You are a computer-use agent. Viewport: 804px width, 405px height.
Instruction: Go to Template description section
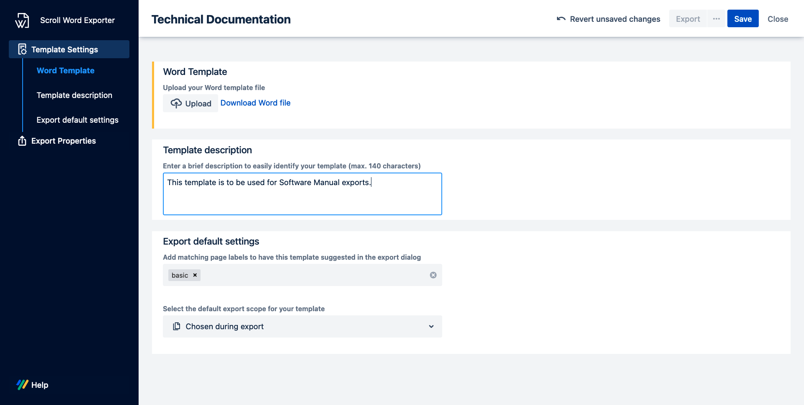coord(74,95)
